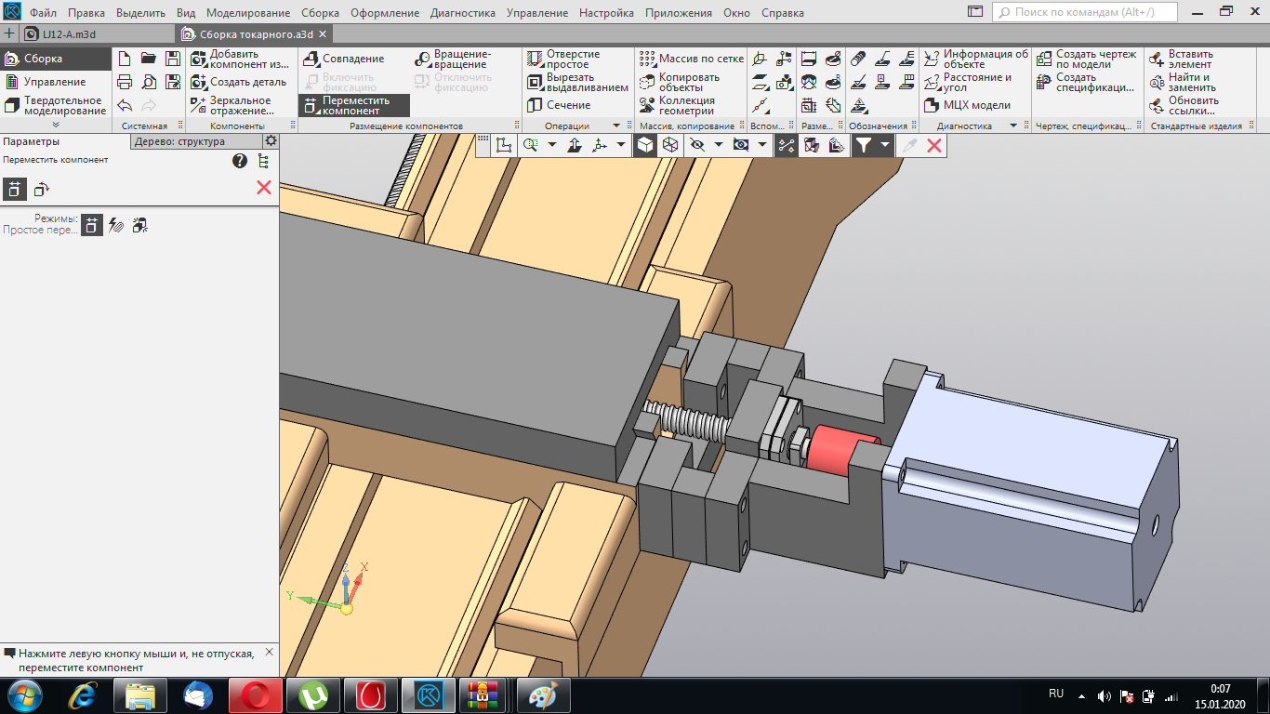Expand the Операции panel arrow

[x=615, y=126]
